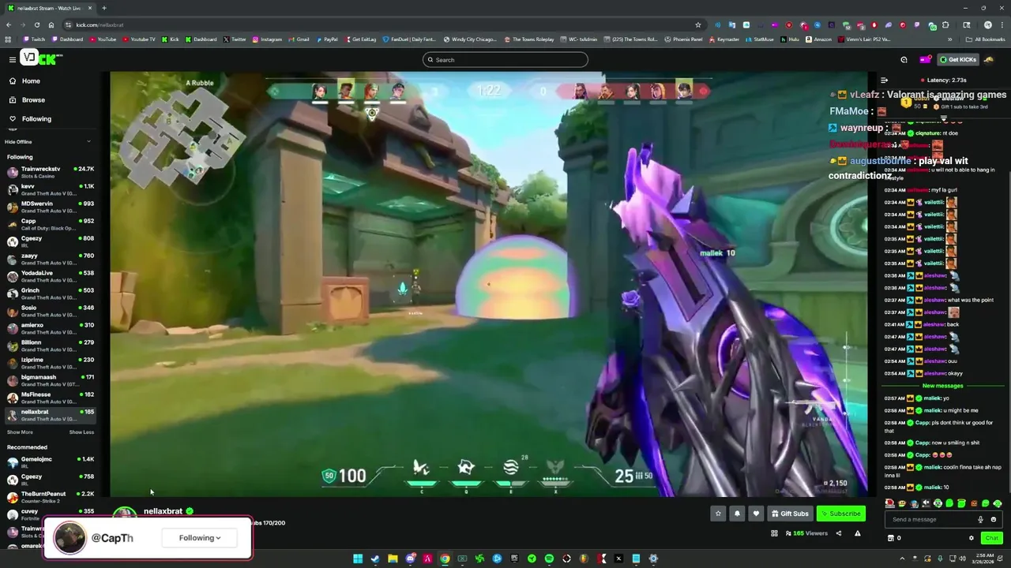The width and height of the screenshot is (1011, 568).
Task: Open the Hulu bookmark
Action: coord(790,39)
